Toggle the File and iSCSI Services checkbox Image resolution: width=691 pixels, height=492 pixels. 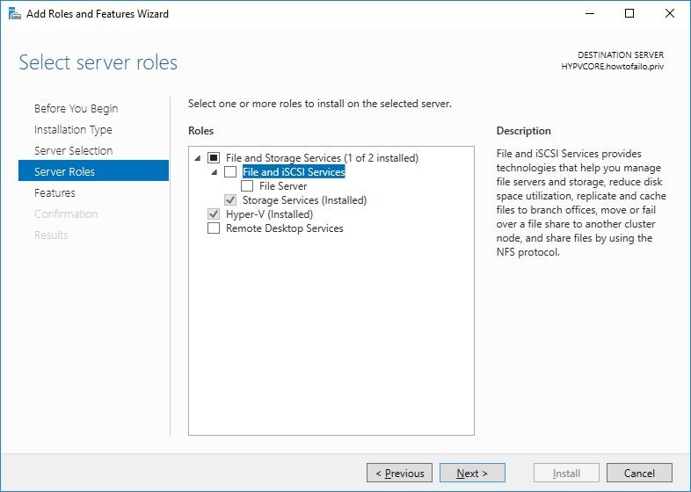point(230,172)
